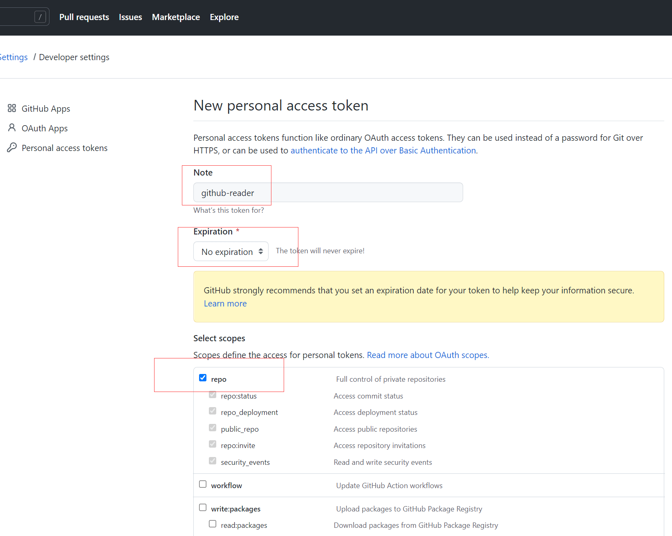
Task: Toggle the public_repo checkbox
Action: 213,428
